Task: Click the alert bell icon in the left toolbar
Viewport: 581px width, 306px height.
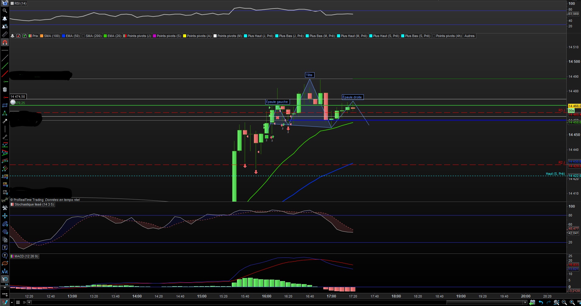Action: click(x=5, y=19)
